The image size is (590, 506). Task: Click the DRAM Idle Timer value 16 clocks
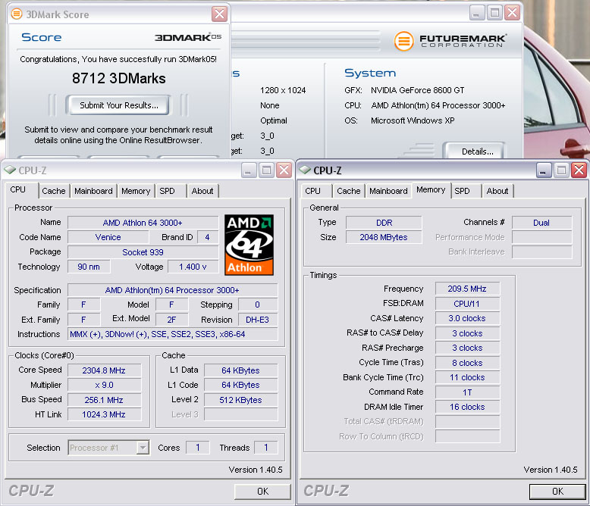(x=467, y=407)
